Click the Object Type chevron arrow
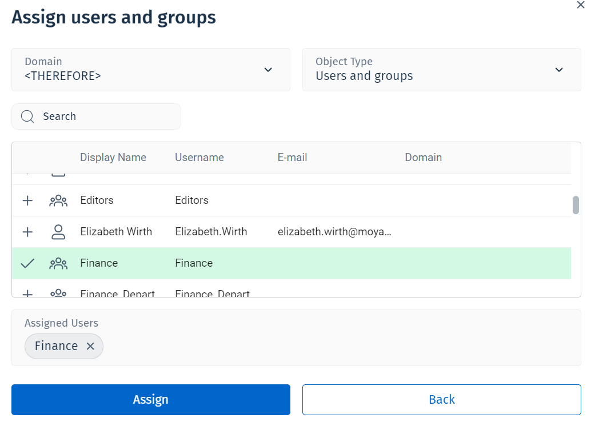The width and height of the screenshot is (591, 422). [x=559, y=70]
